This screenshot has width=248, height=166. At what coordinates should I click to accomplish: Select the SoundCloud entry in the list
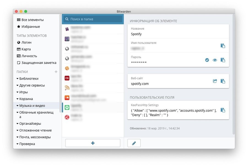pos(93,98)
